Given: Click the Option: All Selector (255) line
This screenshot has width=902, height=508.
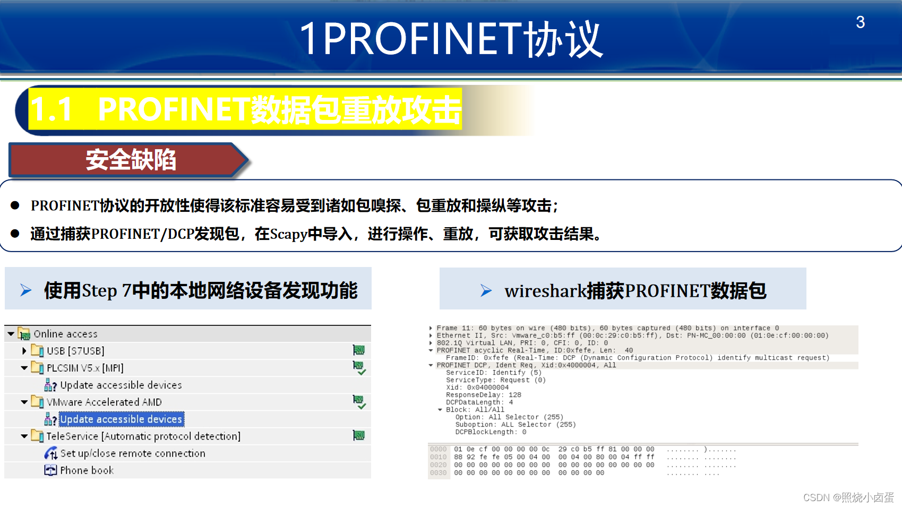Looking at the screenshot, I should tap(509, 417).
